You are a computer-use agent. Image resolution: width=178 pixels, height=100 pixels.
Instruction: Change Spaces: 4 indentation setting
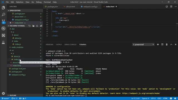145,98
